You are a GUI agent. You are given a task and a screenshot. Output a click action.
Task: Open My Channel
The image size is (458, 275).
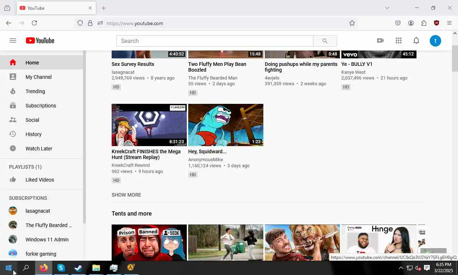(x=42, y=77)
